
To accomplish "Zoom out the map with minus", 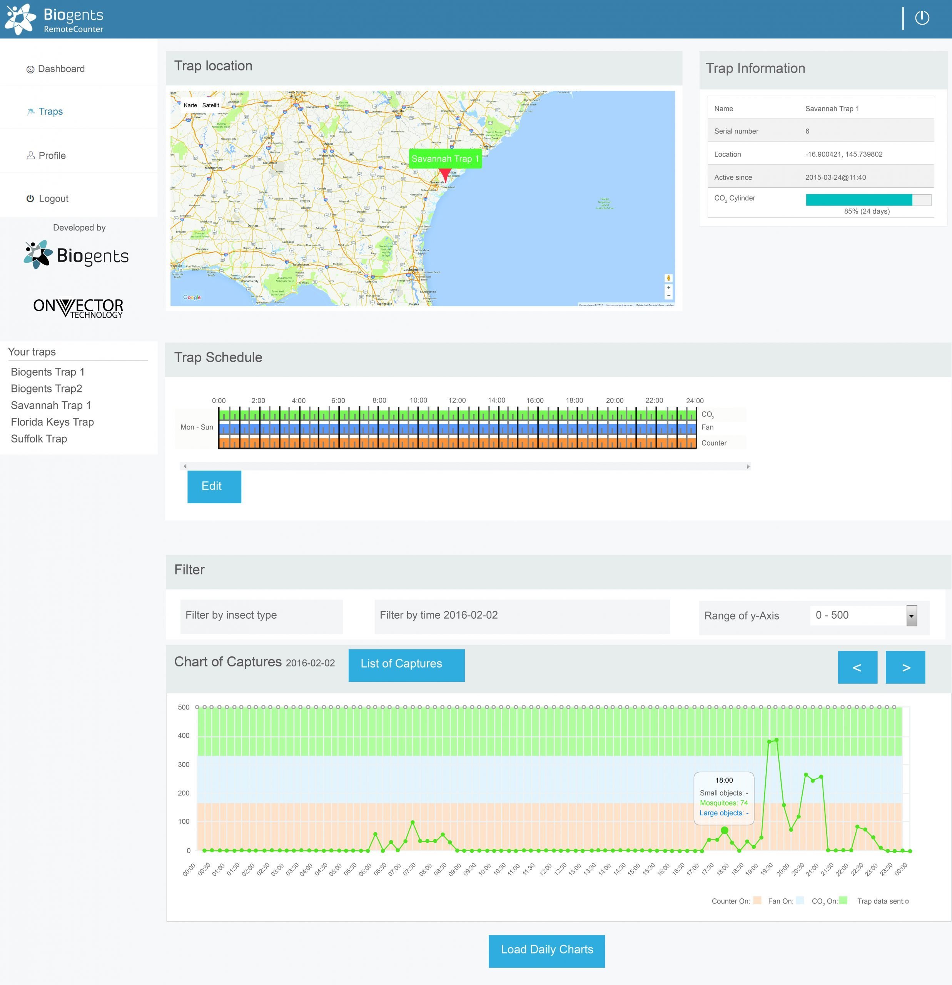I will coord(668,296).
